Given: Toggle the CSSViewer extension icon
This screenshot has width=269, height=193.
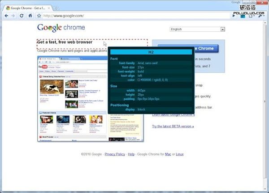Looking at the screenshot, I should 243,16.
